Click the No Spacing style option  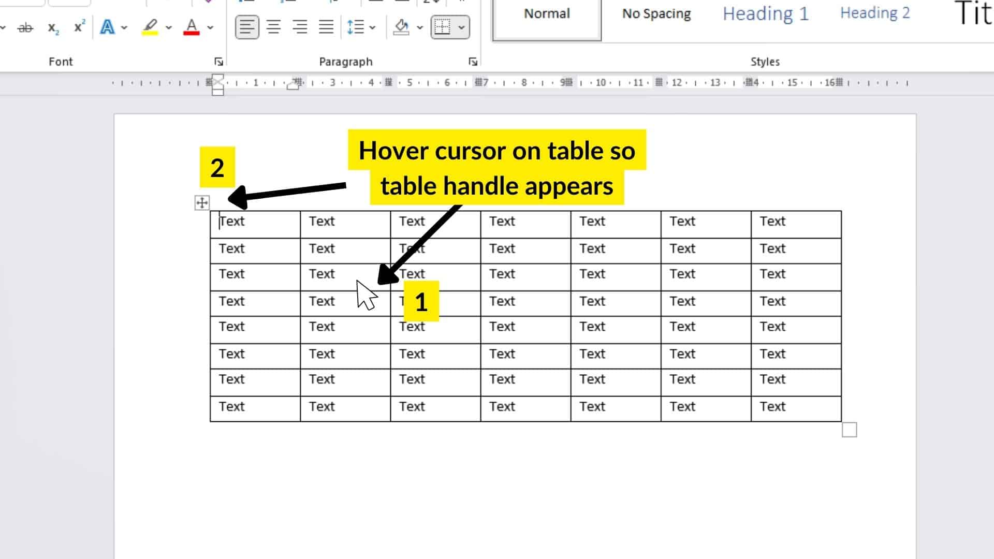(x=655, y=12)
